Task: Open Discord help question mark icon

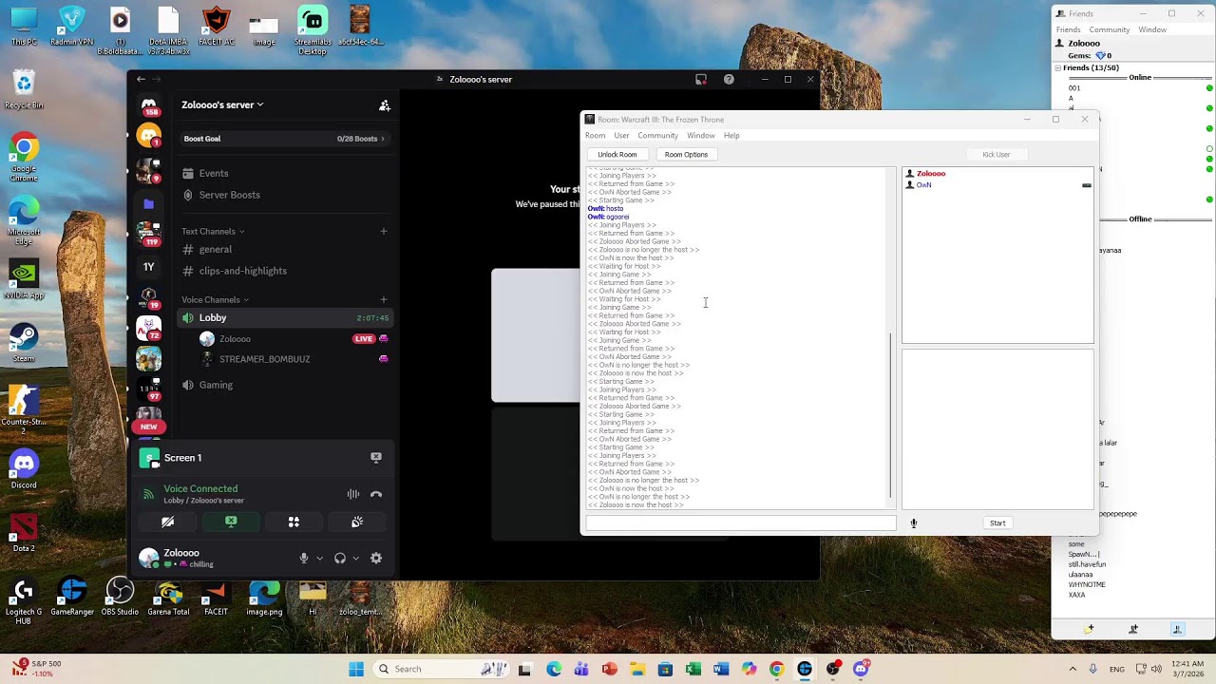Action: tap(729, 80)
